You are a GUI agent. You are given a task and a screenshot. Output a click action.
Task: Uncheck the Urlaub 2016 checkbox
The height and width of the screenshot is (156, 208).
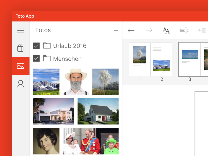36,46
